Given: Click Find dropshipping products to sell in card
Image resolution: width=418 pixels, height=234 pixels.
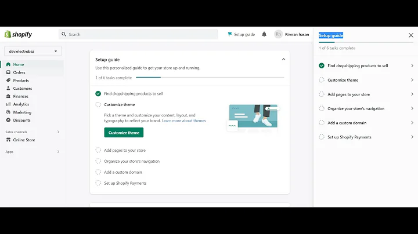Looking at the screenshot, I should tap(134, 94).
